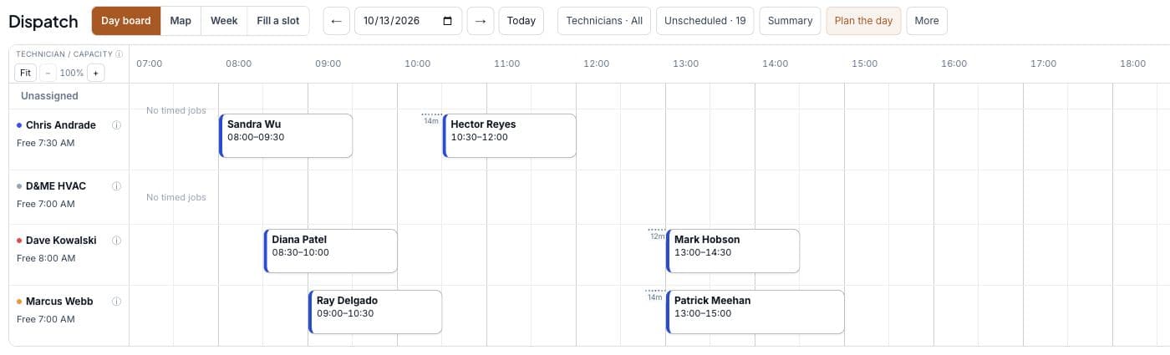Click the Technician / Capacity header info icon
Screen dimensions: 1170x355
tap(120, 54)
